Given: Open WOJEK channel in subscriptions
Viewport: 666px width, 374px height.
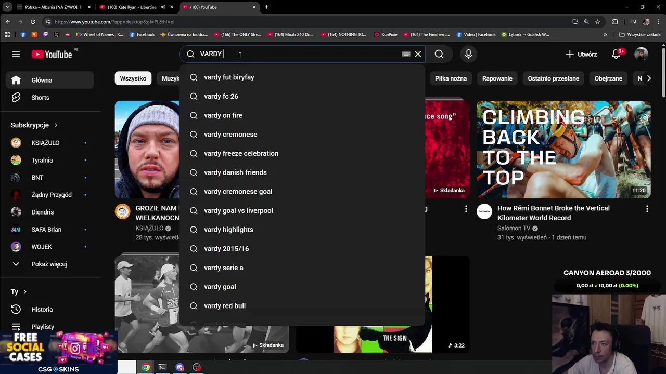Looking at the screenshot, I should click(50, 247).
